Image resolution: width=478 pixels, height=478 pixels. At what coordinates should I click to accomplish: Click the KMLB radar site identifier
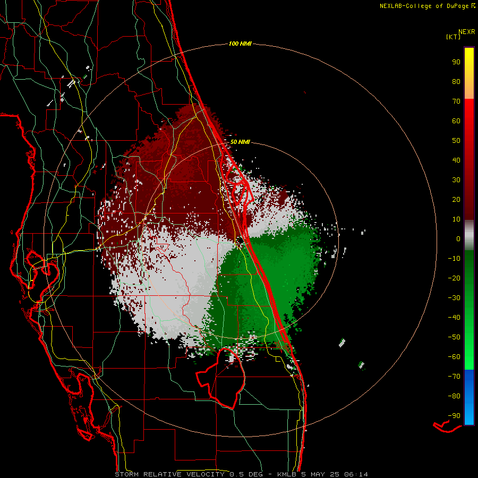click(287, 474)
